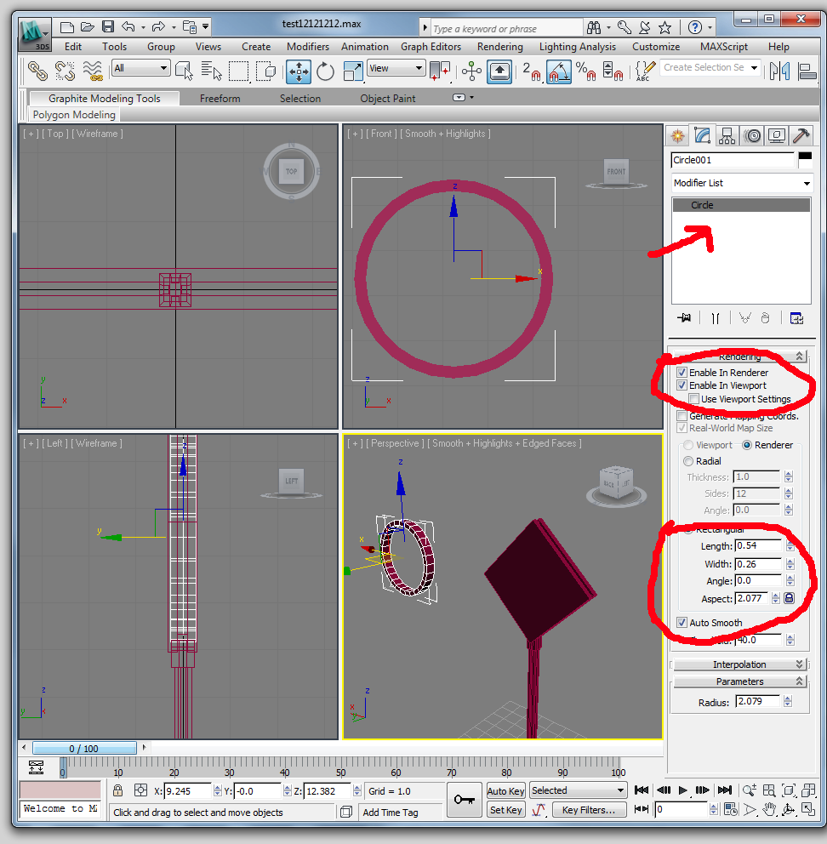Click the object color swatch beside Circle001
The image size is (827, 844).
click(x=804, y=159)
